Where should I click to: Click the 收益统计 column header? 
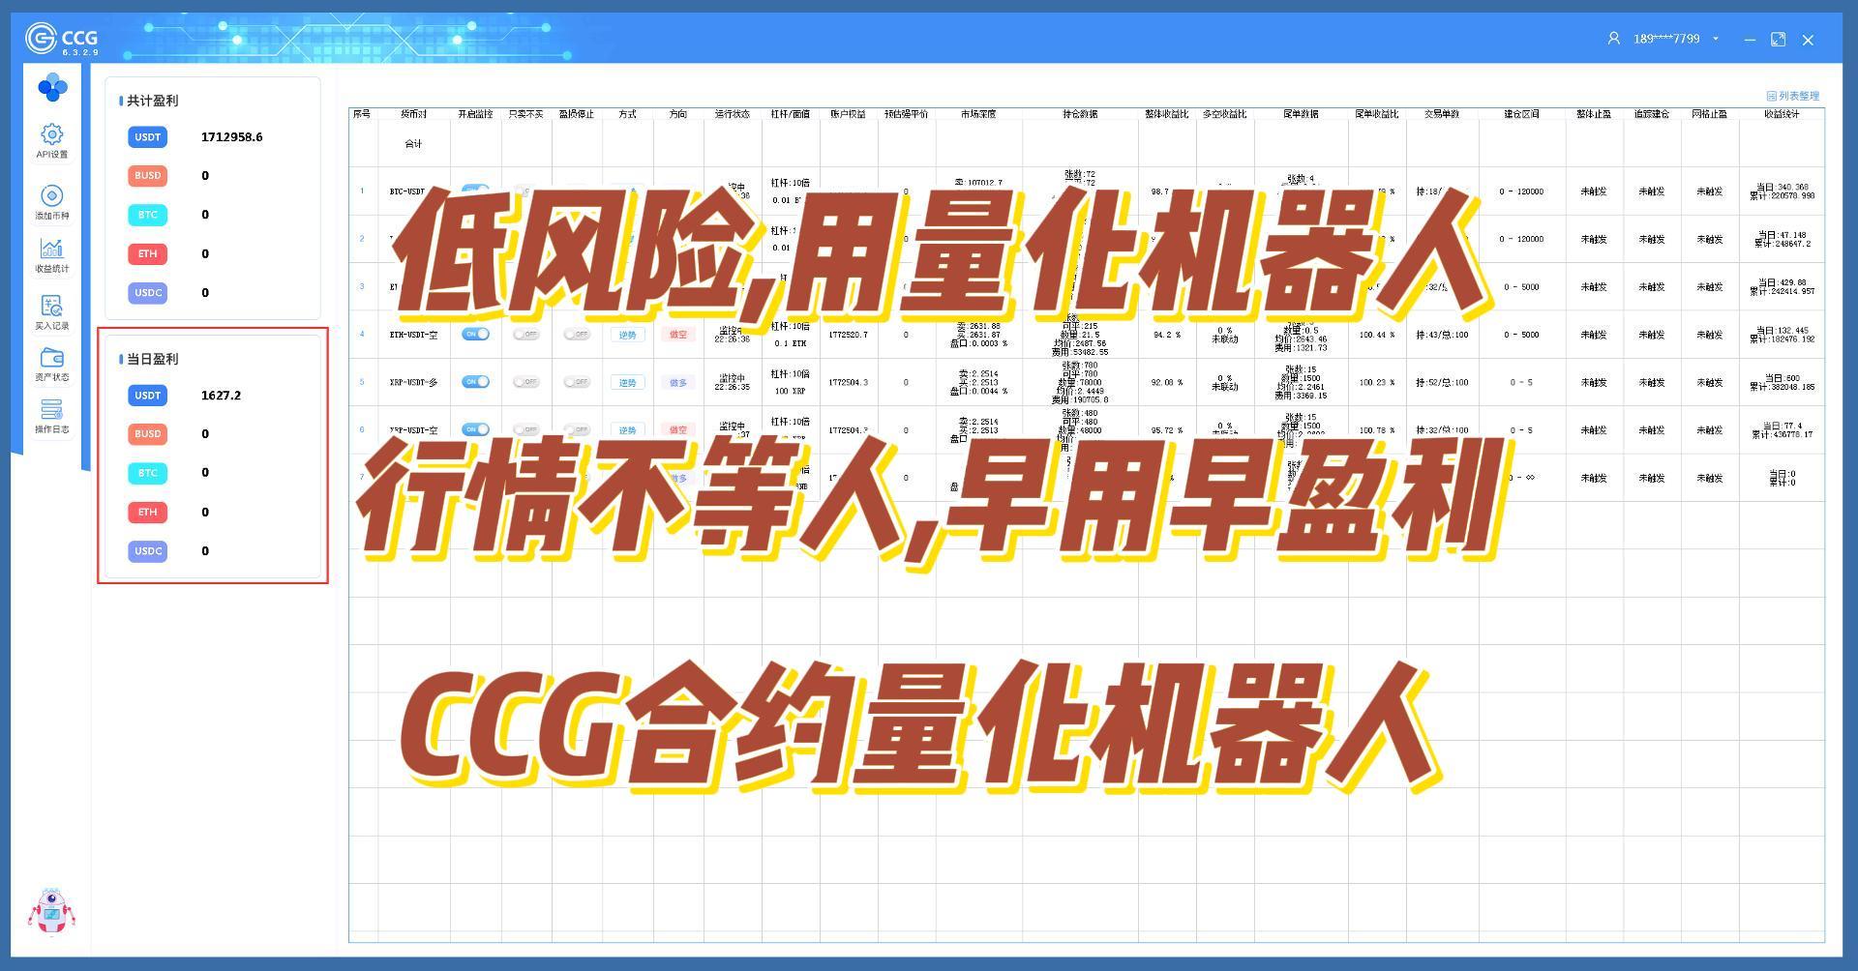point(1782,114)
